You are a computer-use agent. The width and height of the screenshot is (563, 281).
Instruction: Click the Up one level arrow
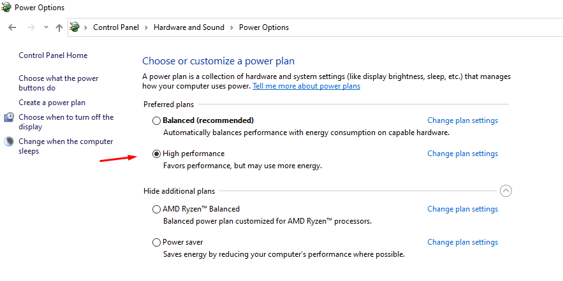(59, 27)
